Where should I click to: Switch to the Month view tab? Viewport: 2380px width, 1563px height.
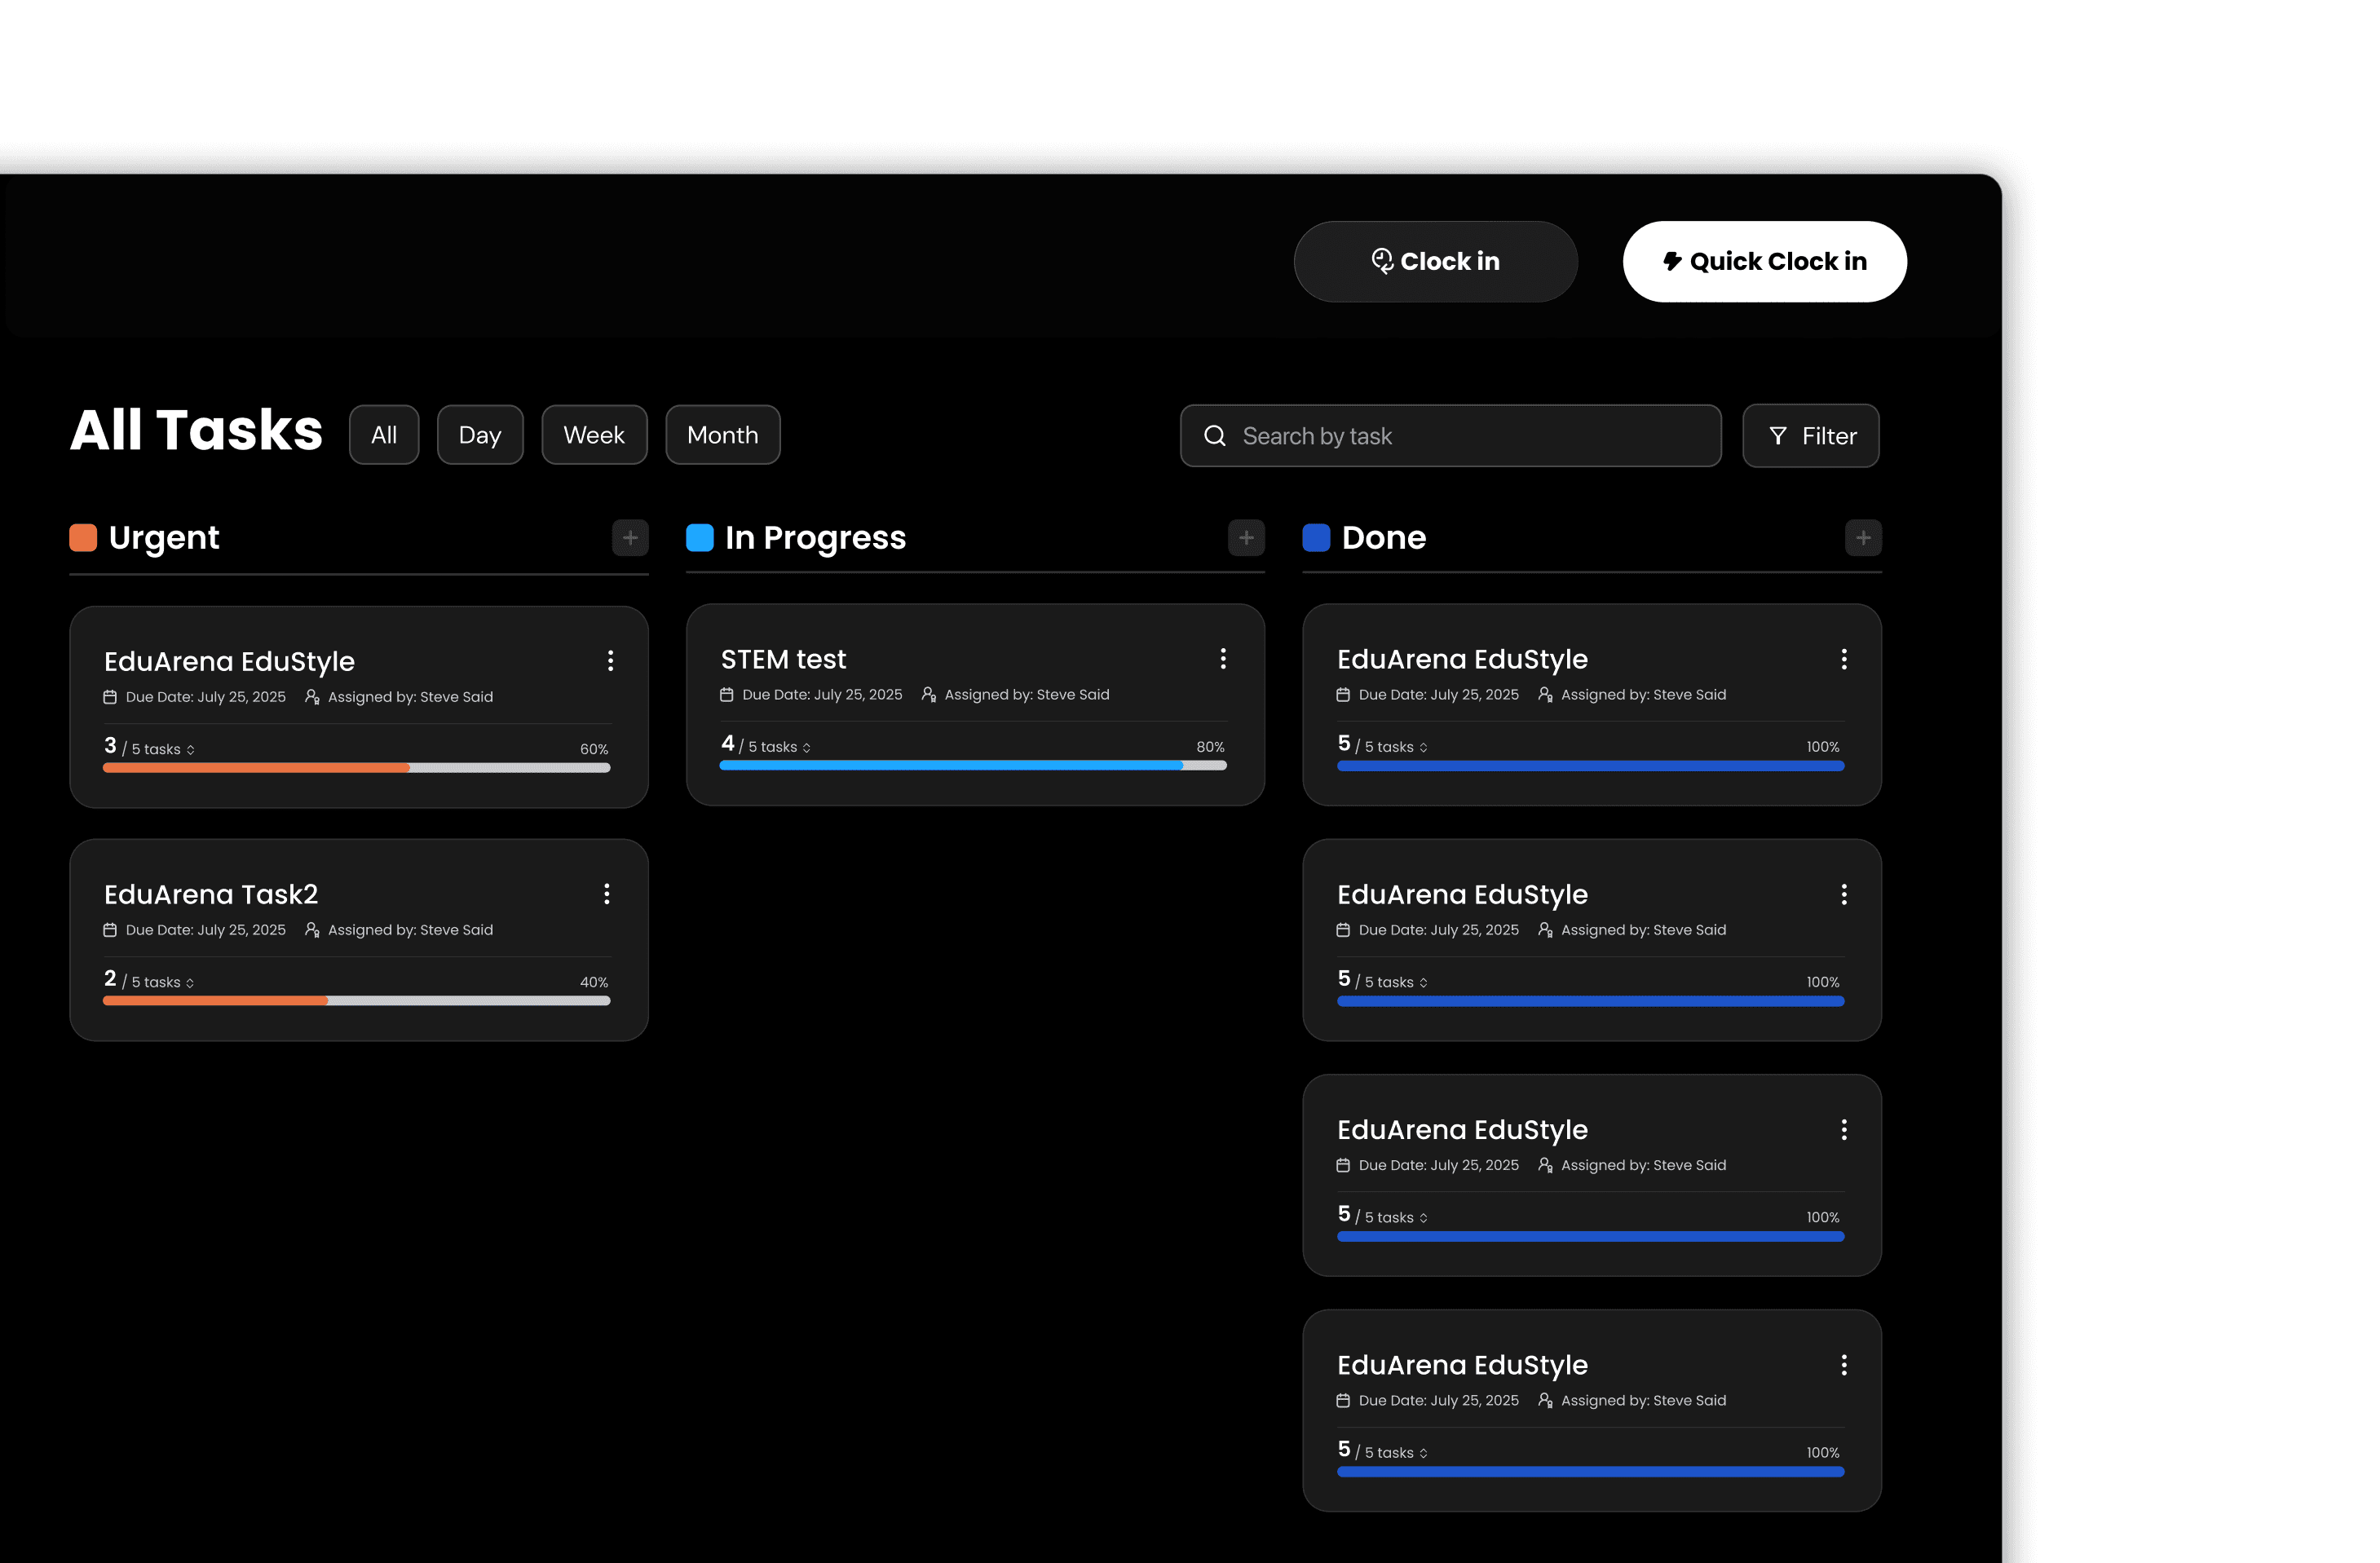pos(722,435)
